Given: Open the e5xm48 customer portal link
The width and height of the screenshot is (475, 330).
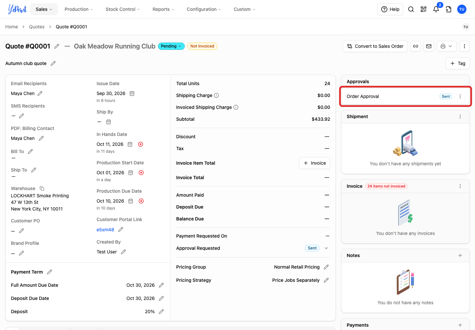Looking at the screenshot, I should click(105, 230).
